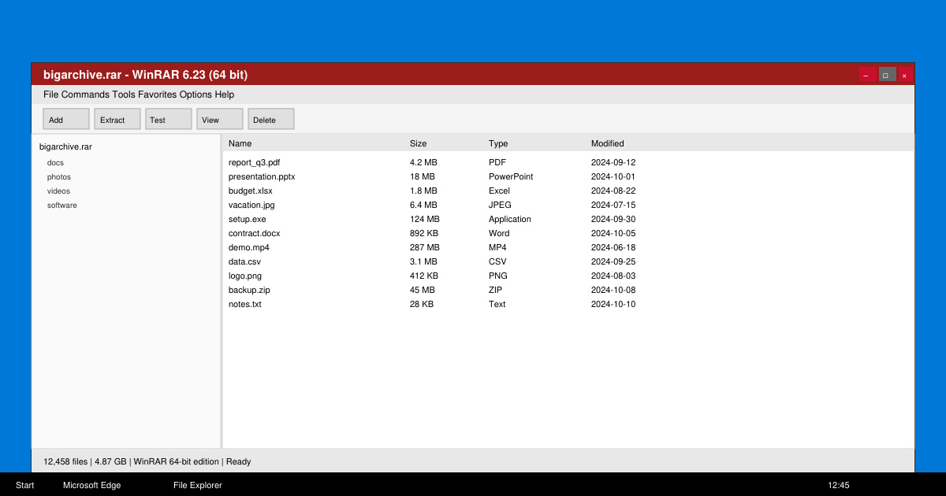Open File Explorer from the taskbar
946x496 pixels.
pyautogui.click(x=198, y=485)
